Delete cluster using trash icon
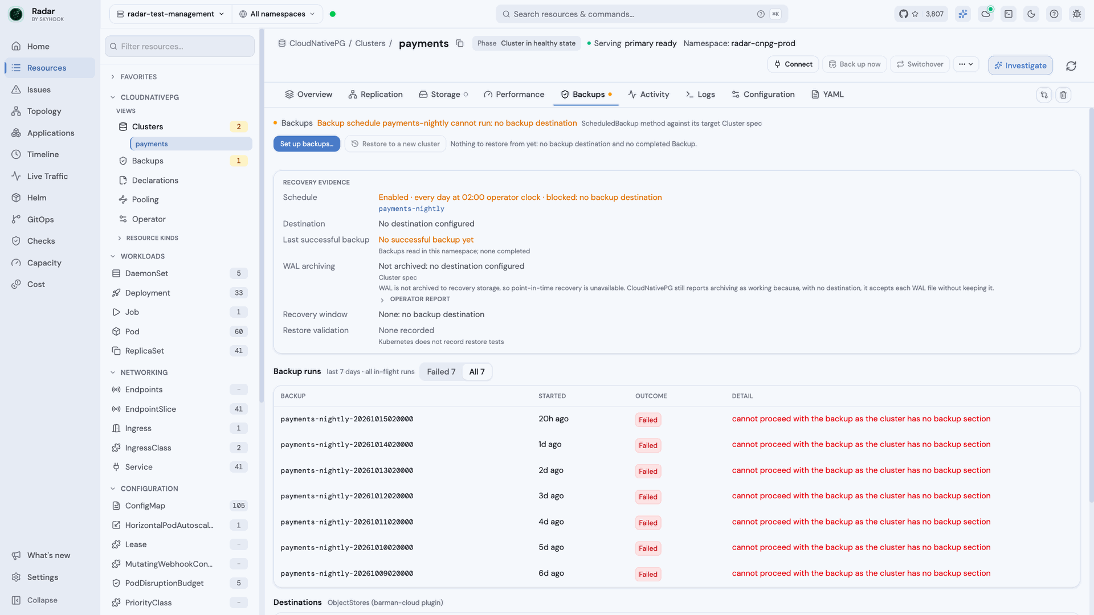Screen dimensions: 1094x615 [x=1063, y=95]
